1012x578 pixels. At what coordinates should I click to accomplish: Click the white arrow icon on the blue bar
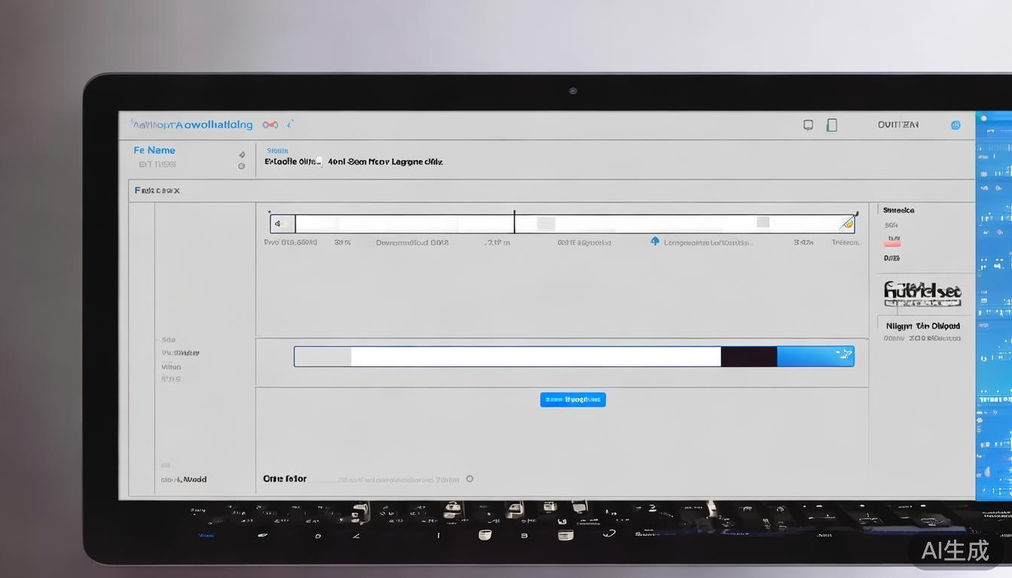[843, 354]
